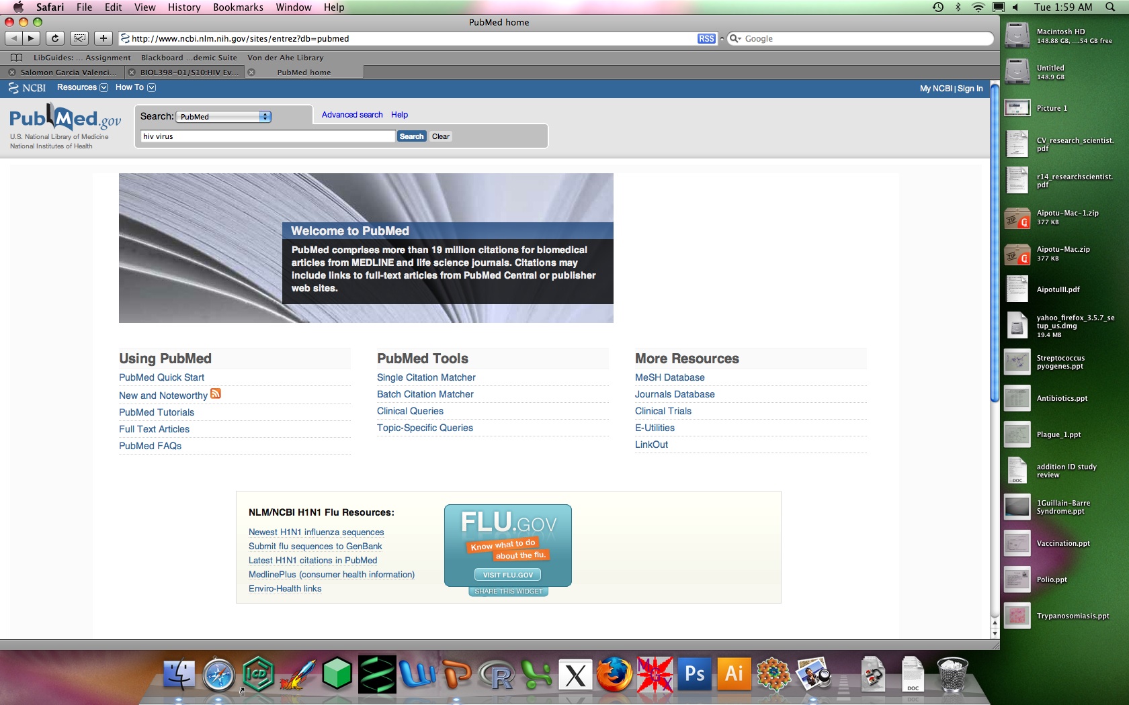Open the Trash in the Dock
The height and width of the screenshot is (705, 1129).
tap(952, 674)
